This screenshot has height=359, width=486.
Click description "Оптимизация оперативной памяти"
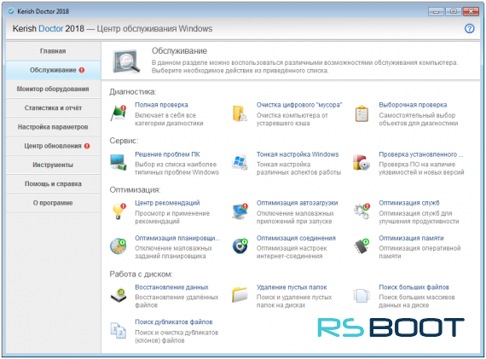click(x=419, y=252)
